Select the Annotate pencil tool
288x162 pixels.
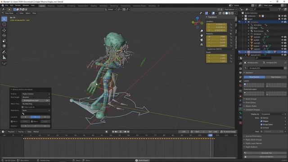4,52
